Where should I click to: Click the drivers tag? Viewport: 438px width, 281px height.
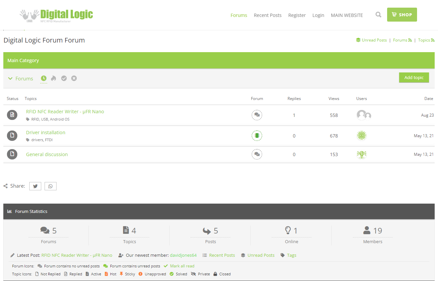click(37, 140)
